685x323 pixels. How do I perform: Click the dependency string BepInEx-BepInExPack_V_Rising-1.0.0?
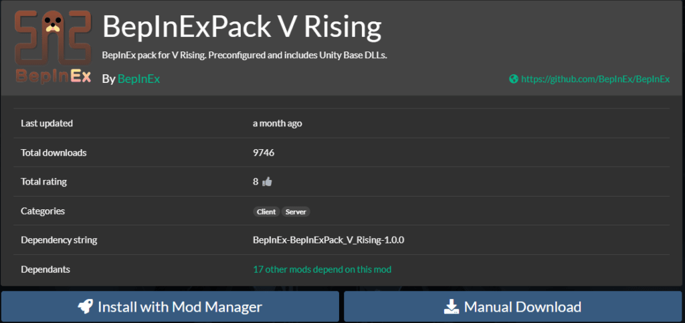click(328, 240)
